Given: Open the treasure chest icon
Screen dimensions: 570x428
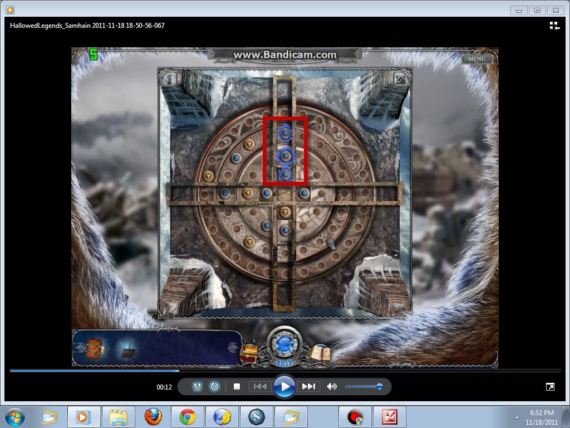Looking at the screenshot, I should point(248,353).
